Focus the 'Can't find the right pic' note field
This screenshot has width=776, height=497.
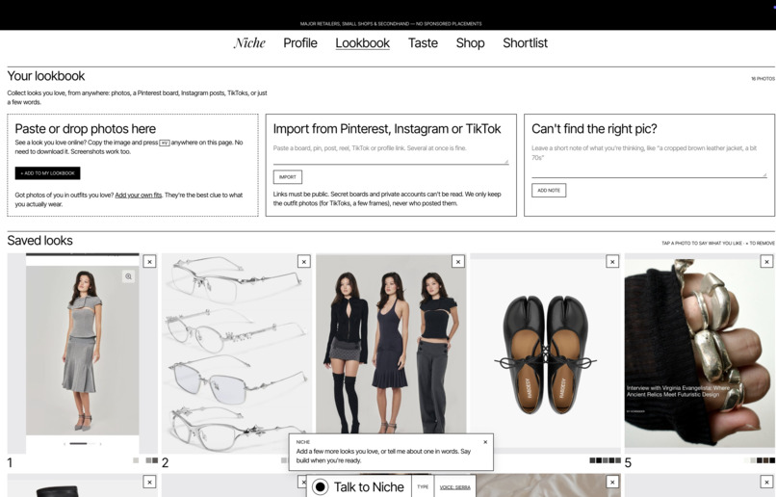click(x=649, y=160)
